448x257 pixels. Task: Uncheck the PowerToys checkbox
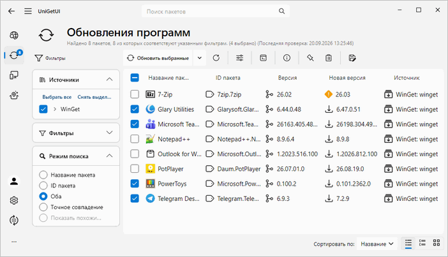click(135, 184)
